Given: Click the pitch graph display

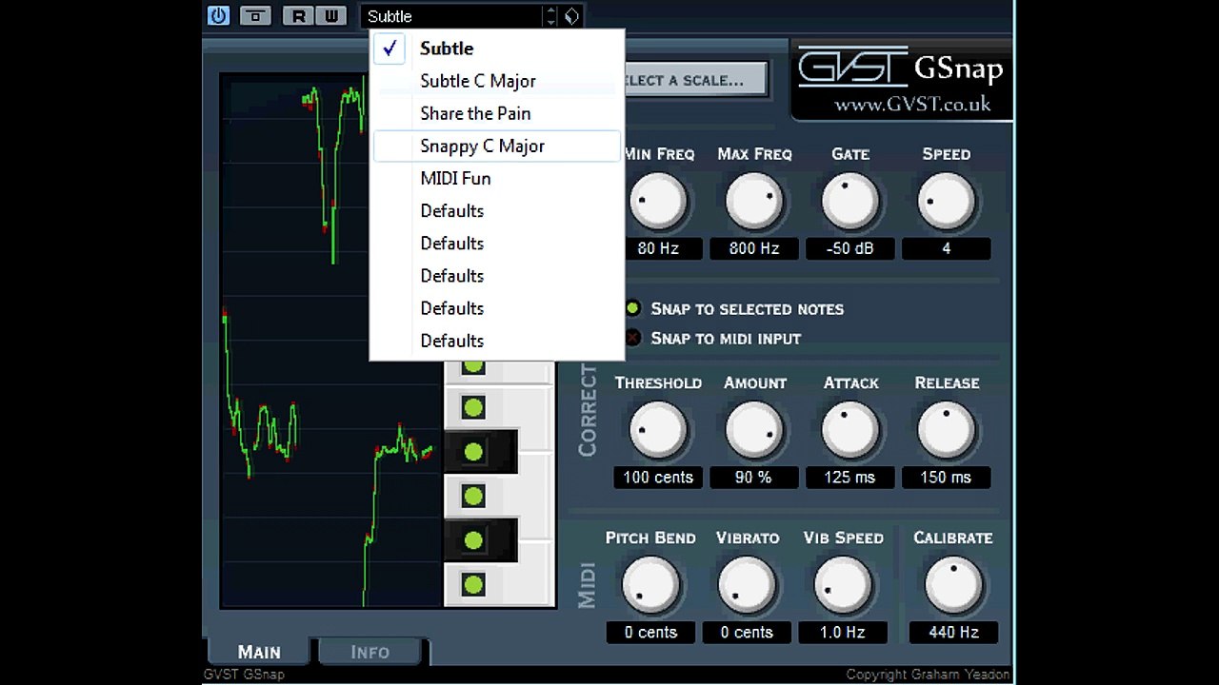Looking at the screenshot, I should pos(331,340).
